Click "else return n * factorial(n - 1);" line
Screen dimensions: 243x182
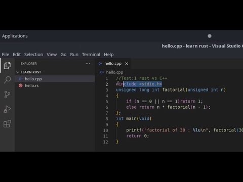[x=168, y=107]
